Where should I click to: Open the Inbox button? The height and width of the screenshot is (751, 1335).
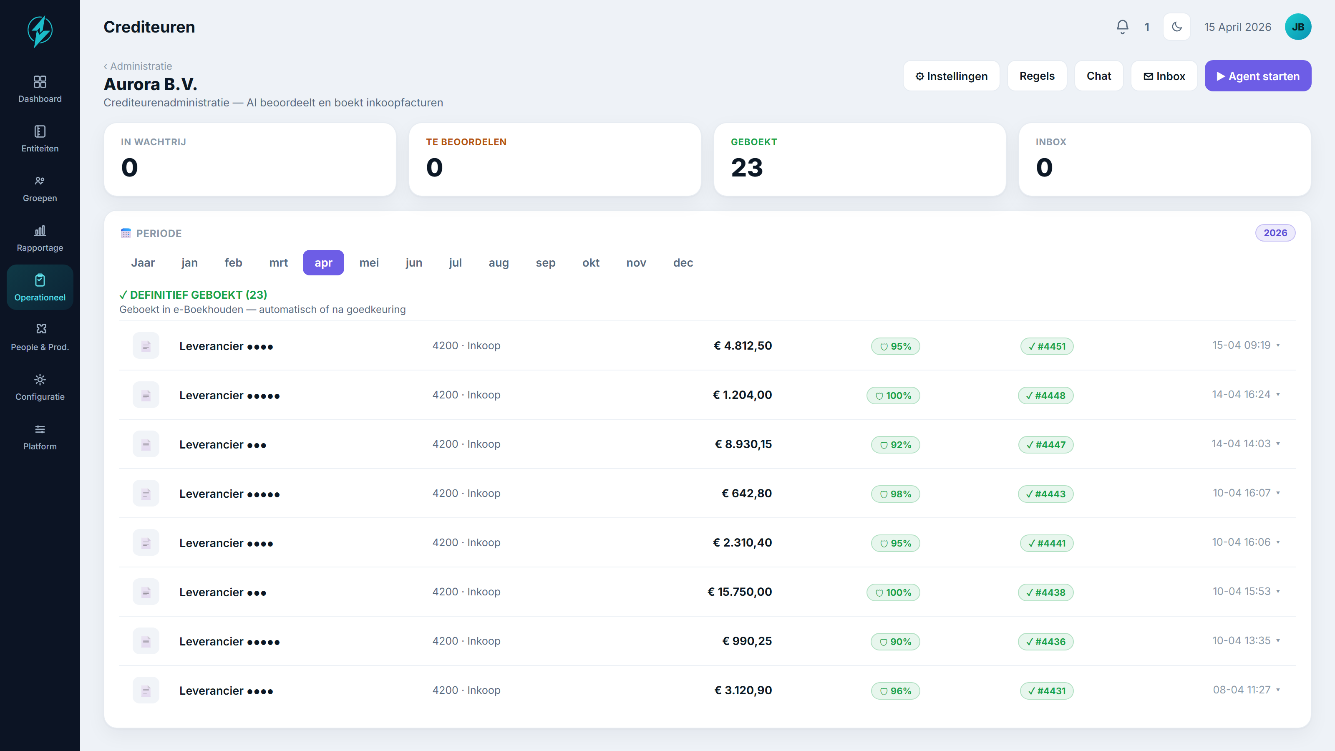click(1164, 76)
